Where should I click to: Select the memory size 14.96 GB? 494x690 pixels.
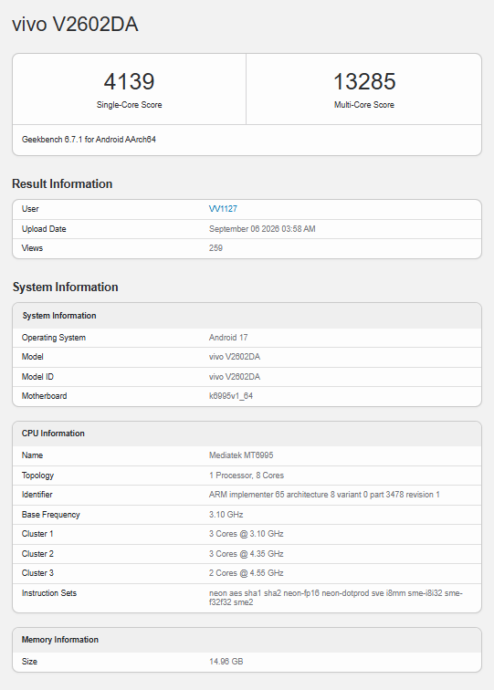226,662
